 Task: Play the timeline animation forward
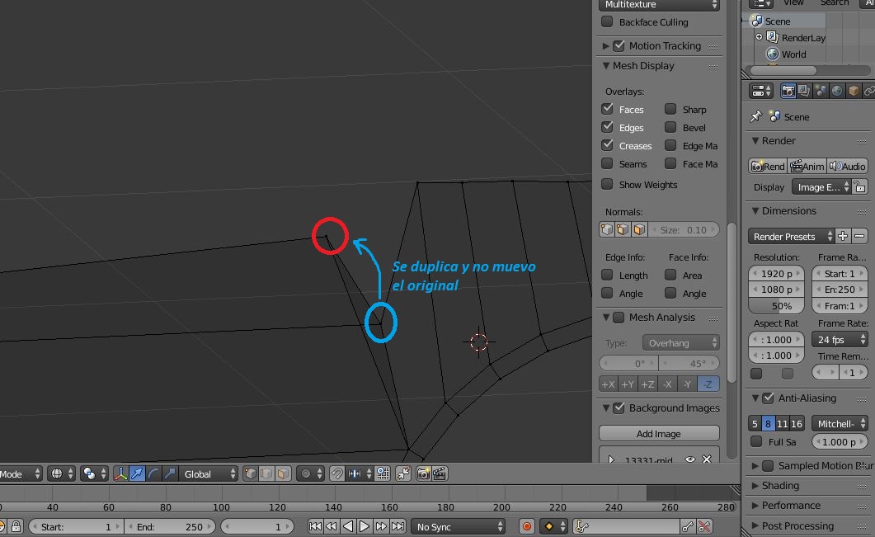[365, 526]
